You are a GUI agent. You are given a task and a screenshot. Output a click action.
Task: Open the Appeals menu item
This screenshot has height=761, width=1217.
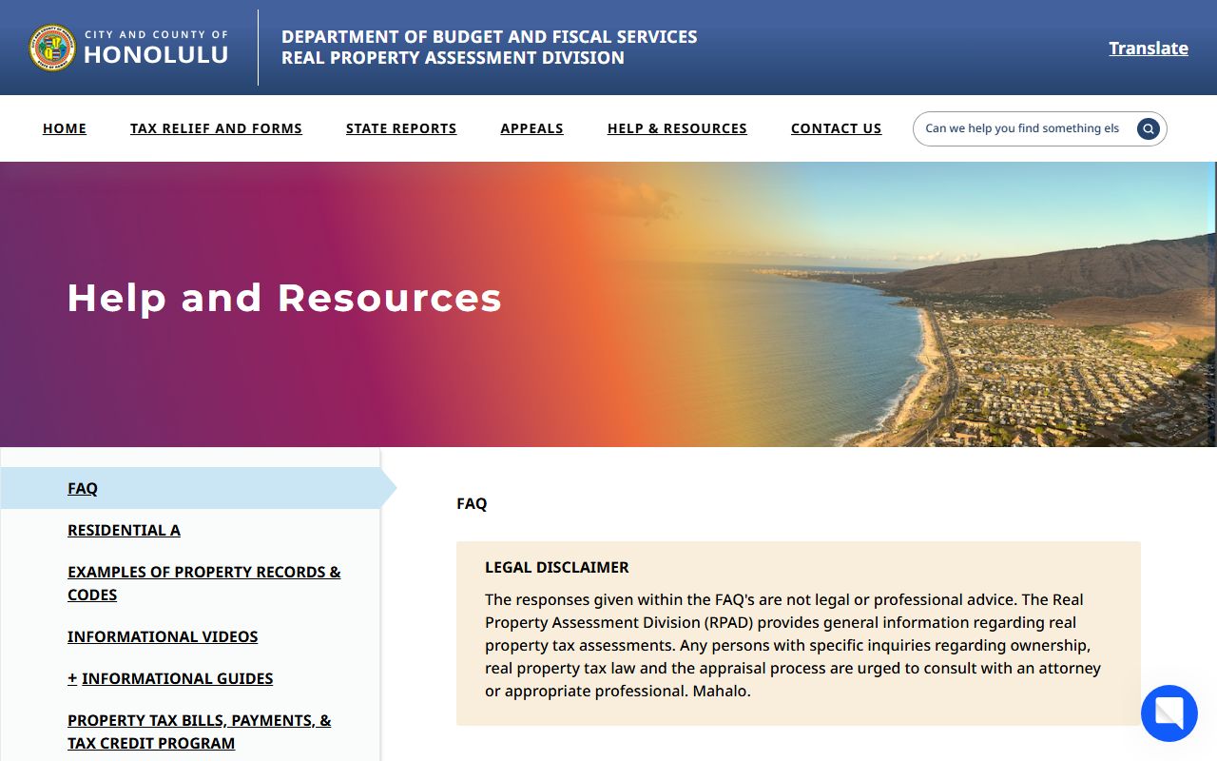tap(532, 128)
